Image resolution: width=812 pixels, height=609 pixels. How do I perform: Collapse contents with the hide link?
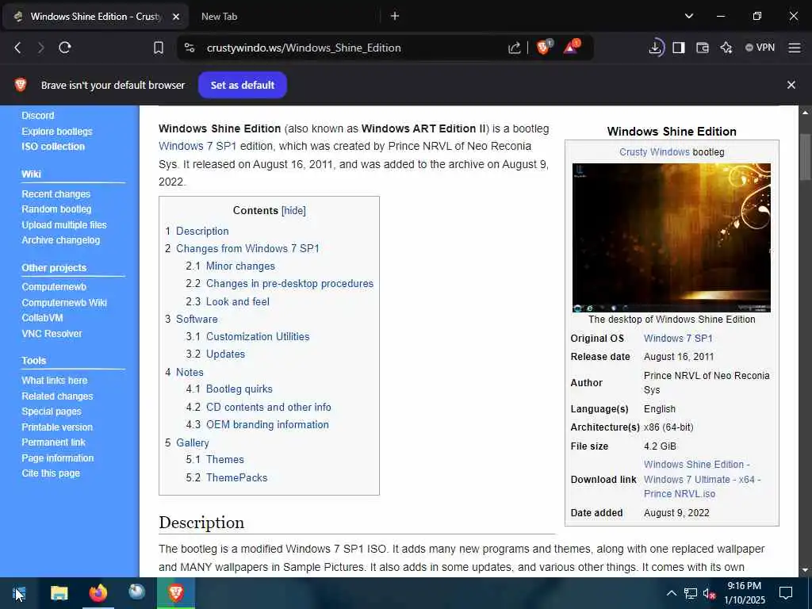tap(293, 211)
